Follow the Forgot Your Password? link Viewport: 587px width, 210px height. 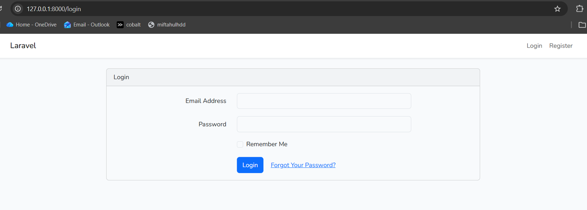click(x=303, y=165)
